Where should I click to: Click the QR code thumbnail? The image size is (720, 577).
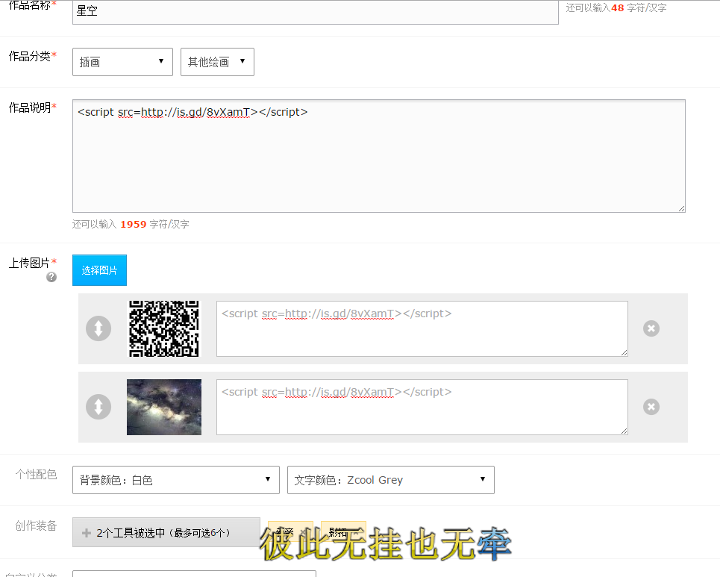click(x=164, y=328)
